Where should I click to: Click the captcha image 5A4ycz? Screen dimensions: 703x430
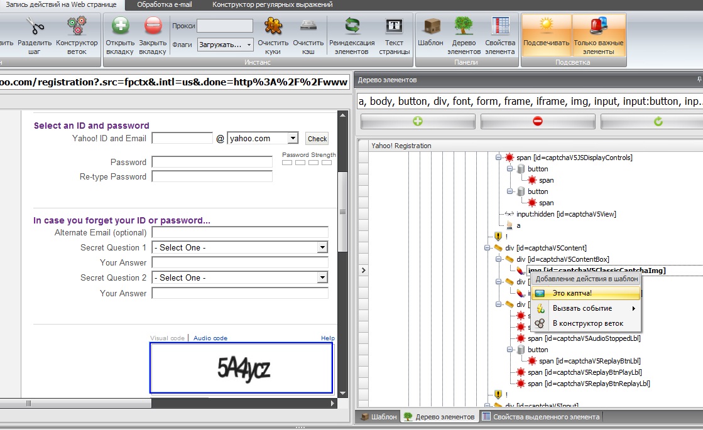(x=241, y=368)
